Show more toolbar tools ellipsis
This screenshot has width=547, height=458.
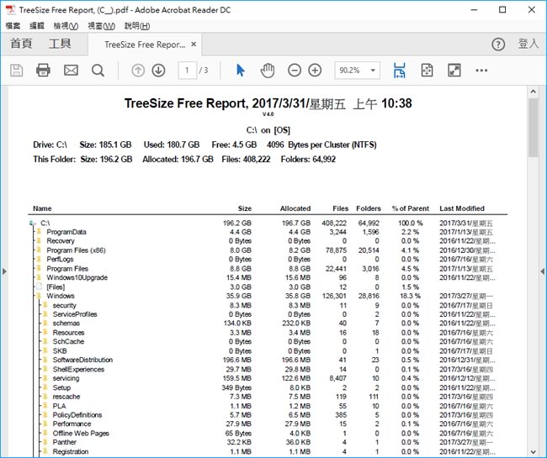tap(481, 71)
